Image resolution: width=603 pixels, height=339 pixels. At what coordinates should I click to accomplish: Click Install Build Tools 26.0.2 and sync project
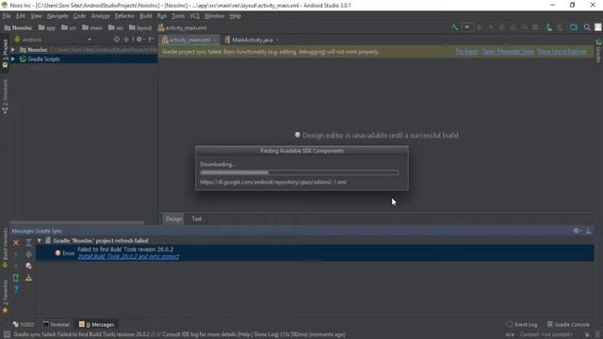(x=128, y=257)
